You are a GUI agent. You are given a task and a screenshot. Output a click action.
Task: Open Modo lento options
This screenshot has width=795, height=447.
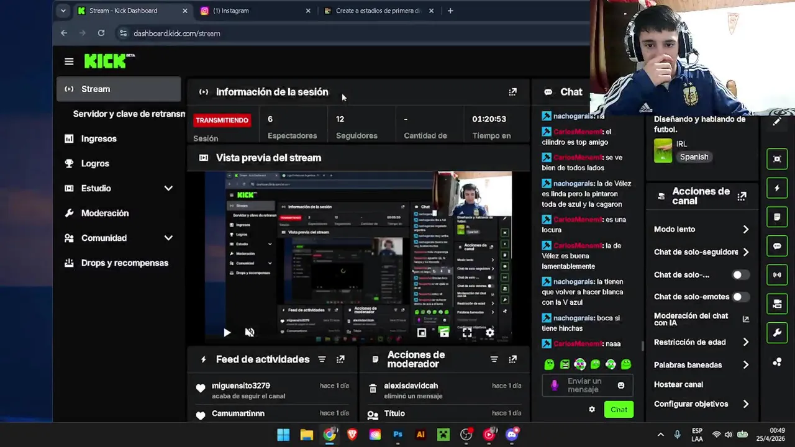tap(701, 229)
